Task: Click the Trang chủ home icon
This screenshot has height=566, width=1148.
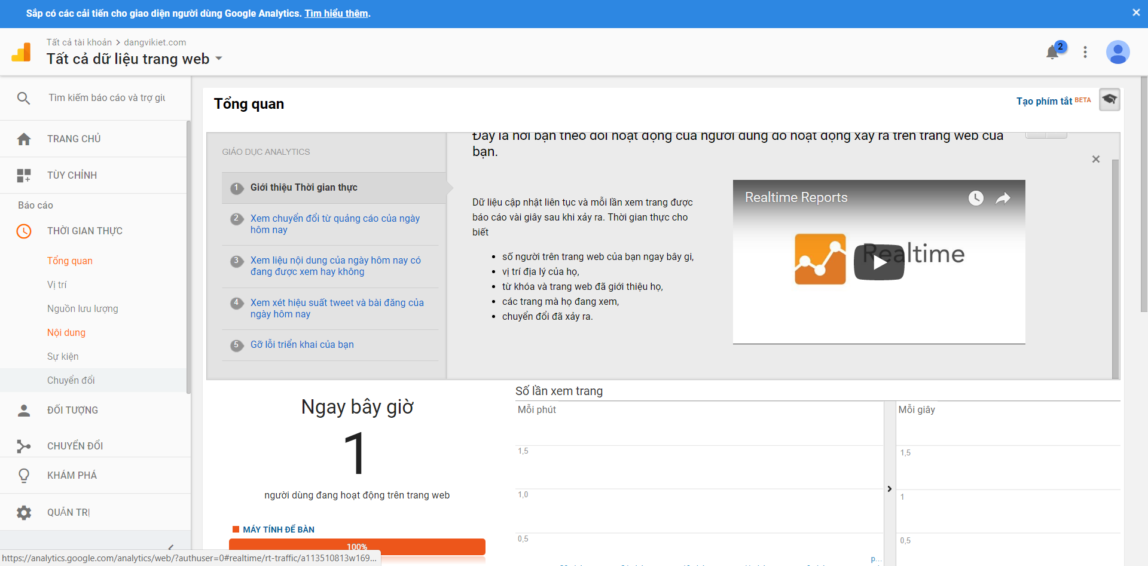Action: [24, 139]
